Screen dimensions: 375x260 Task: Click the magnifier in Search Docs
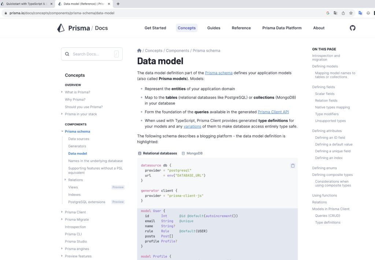tap(67, 54)
